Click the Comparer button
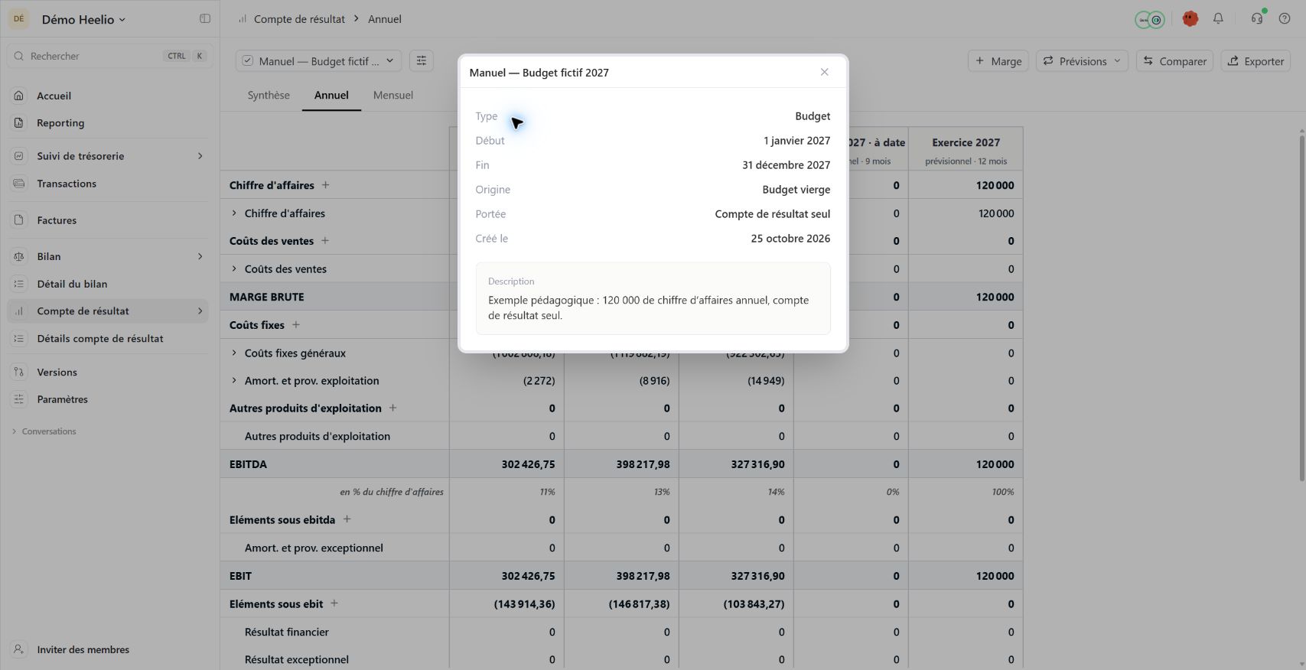This screenshot has height=670, width=1306. tap(1174, 61)
